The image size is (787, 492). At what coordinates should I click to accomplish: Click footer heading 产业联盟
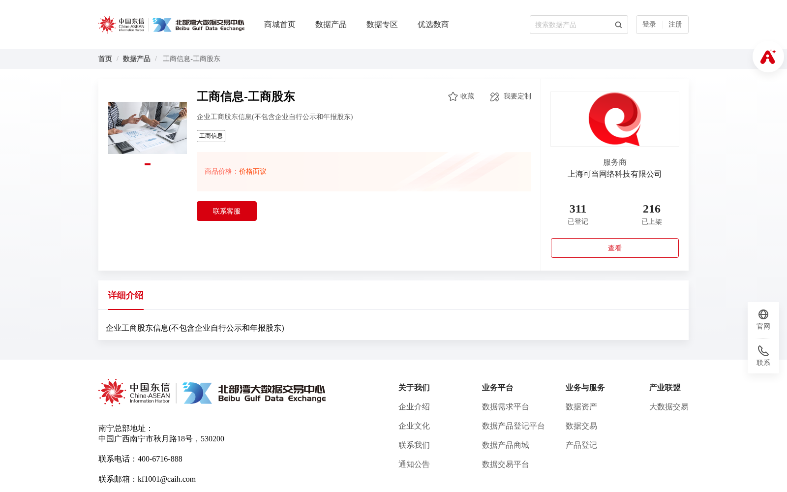pos(665,388)
